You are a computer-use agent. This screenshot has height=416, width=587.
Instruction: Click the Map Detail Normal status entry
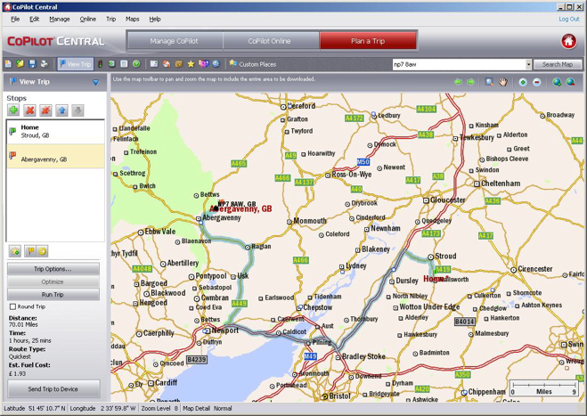coord(207,408)
